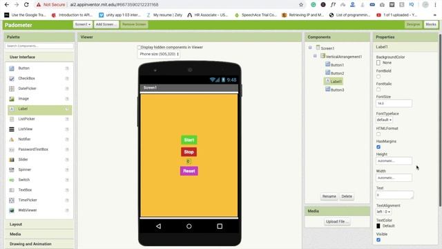Expand the Media palette section
The width and height of the screenshot is (442, 249).
pyautogui.click(x=39, y=234)
